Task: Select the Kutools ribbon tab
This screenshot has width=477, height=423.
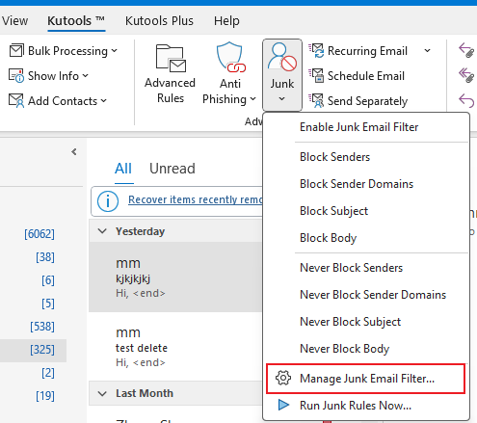Action: point(76,21)
